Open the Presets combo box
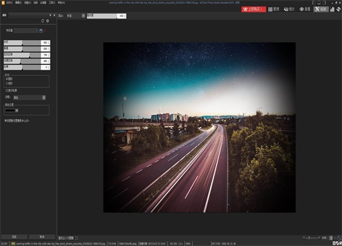 point(26,31)
